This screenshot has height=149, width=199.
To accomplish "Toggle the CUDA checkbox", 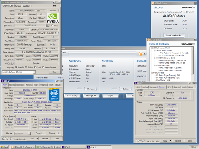I will point(26,67).
